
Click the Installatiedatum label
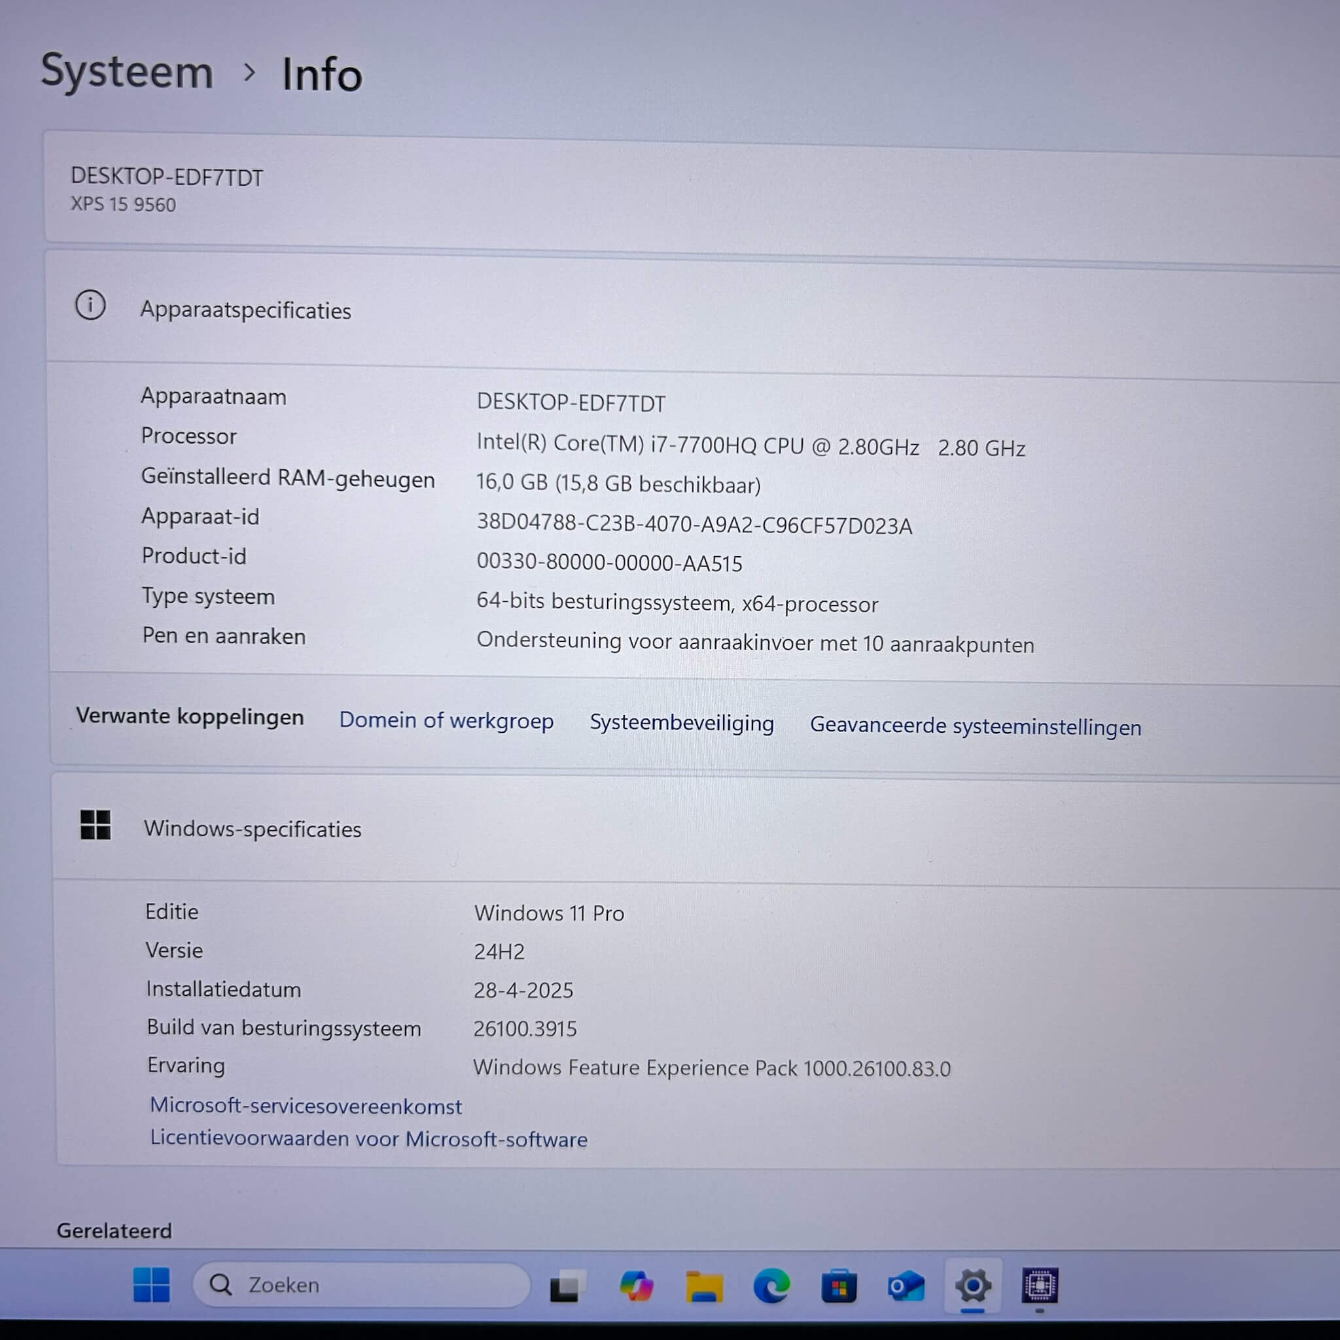[x=223, y=989]
